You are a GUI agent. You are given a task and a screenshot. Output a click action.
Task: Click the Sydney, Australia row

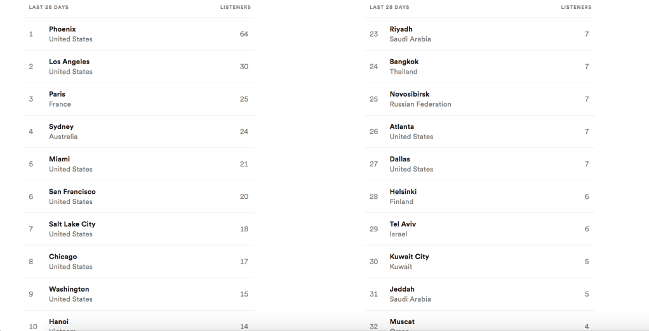coord(138,132)
